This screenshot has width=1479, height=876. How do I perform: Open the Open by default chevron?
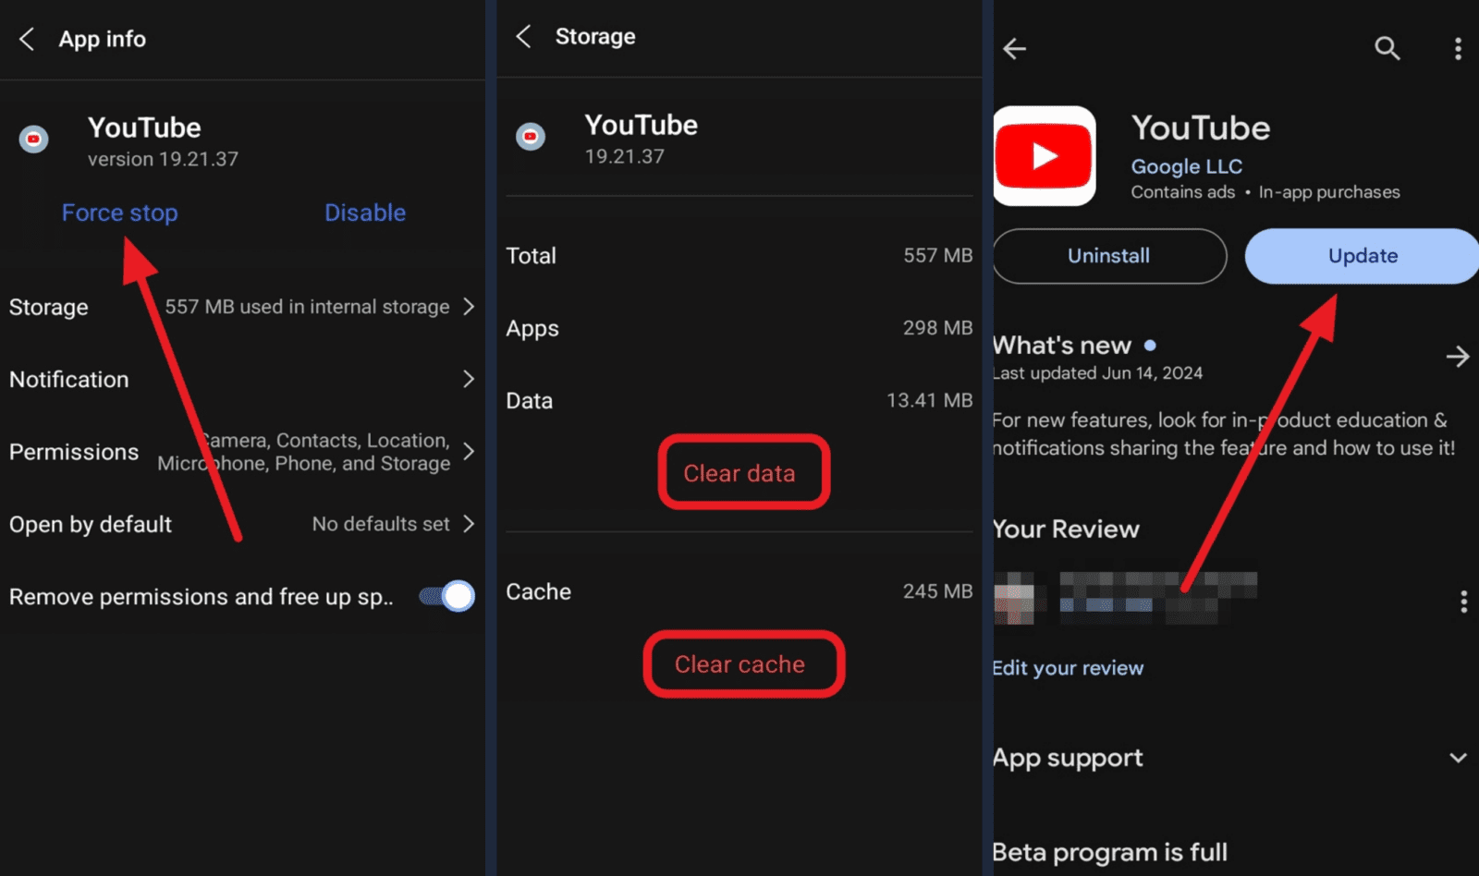coord(469,524)
